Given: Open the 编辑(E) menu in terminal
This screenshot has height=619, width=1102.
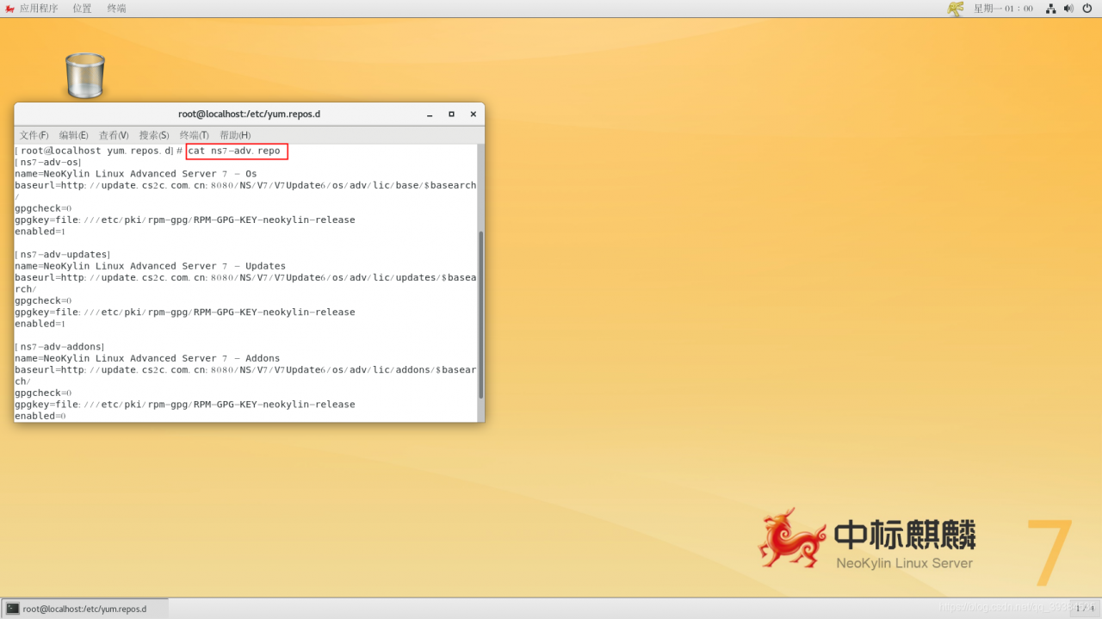Looking at the screenshot, I should [74, 135].
